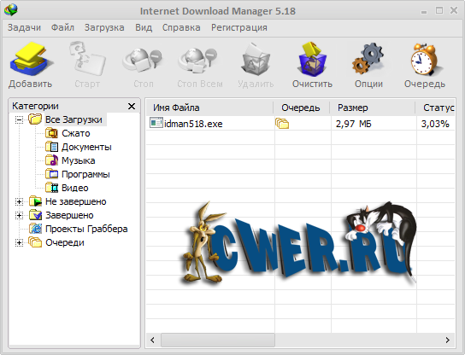Click the 3,03% status cell
The image size is (465, 355).
coord(435,124)
